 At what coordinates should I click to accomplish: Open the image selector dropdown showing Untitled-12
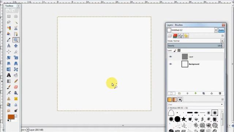pyautogui.click(x=216, y=30)
